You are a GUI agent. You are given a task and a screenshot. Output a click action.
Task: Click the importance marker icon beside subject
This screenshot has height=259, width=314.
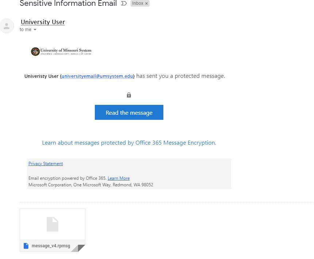click(x=124, y=3)
